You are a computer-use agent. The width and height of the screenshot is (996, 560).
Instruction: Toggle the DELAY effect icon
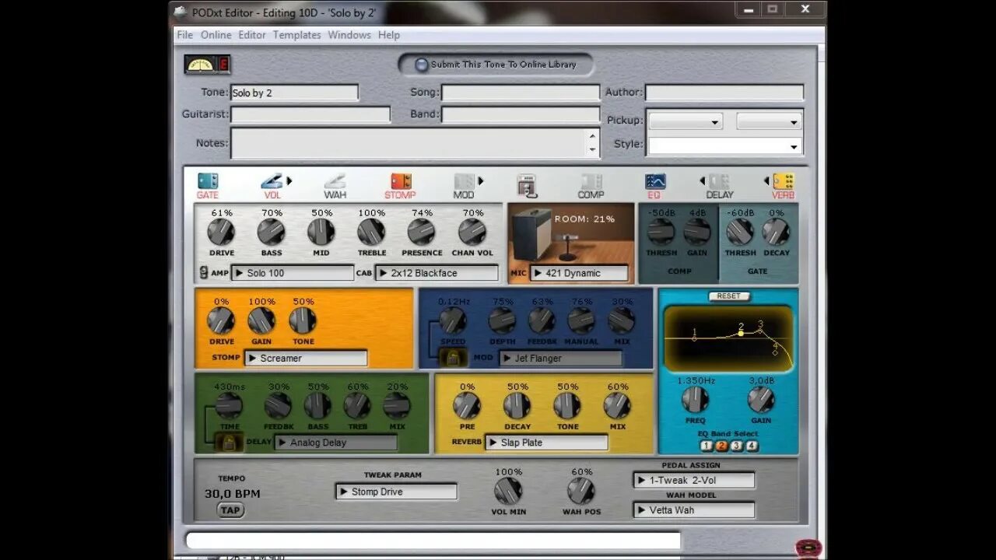click(x=719, y=181)
